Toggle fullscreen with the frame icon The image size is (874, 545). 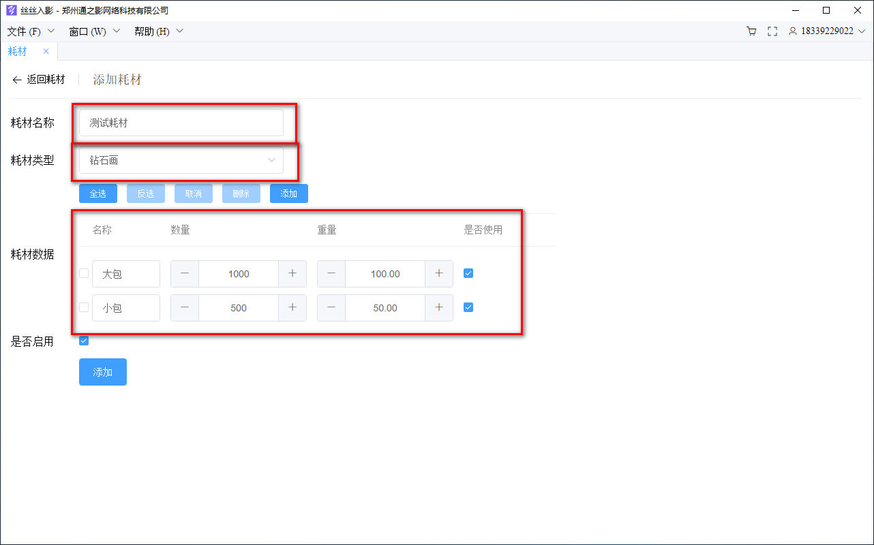point(772,31)
